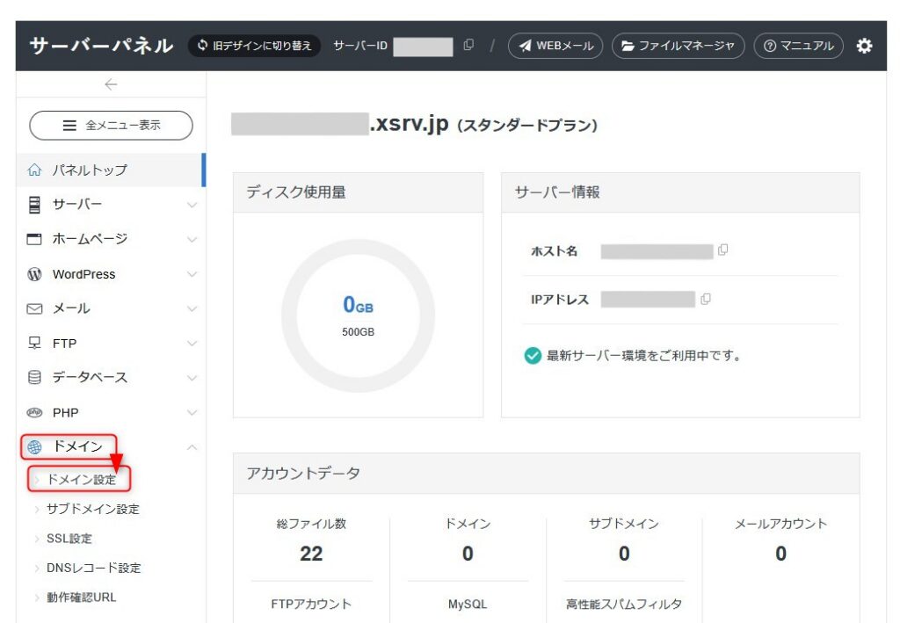Copy the IP address value
Screen dimensions: 900x623
pyautogui.click(x=705, y=299)
